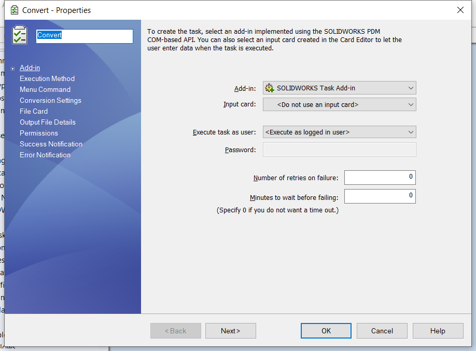476x351 pixels.
Task: Go to the Execution Method page
Action: pyautogui.click(x=47, y=79)
